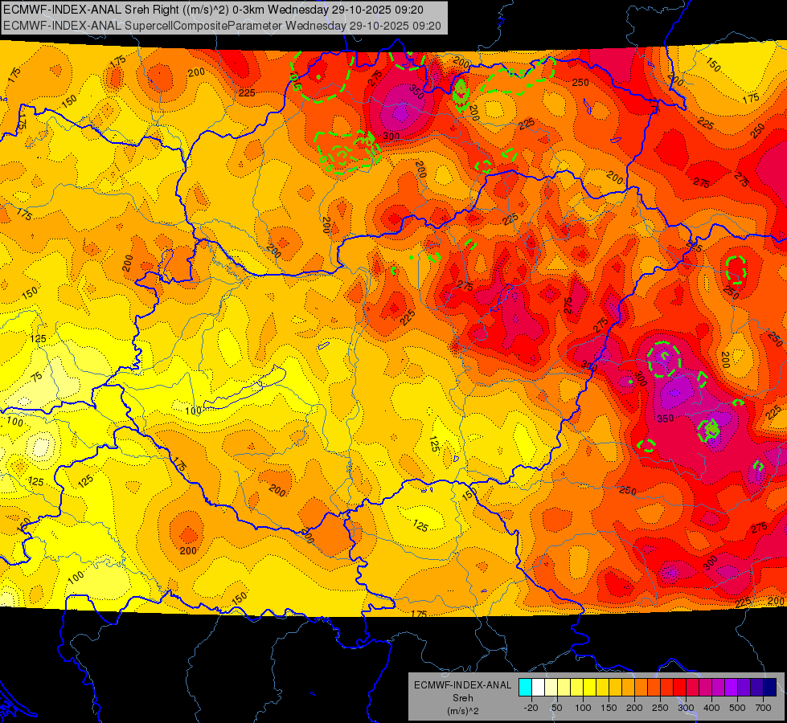Click the '300' legend scale value

pyautogui.click(x=686, y=708)
